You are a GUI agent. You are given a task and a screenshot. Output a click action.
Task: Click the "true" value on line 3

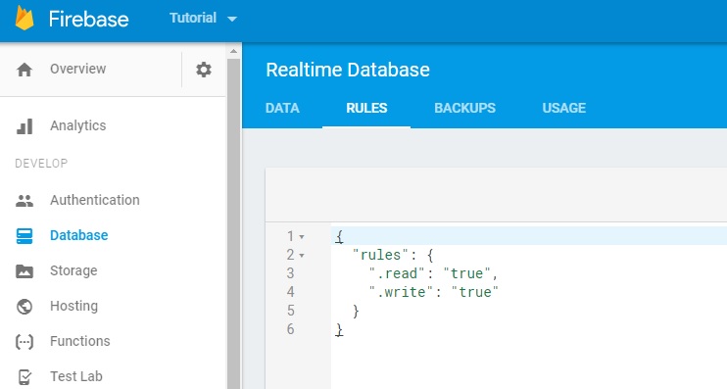(466, 273)
